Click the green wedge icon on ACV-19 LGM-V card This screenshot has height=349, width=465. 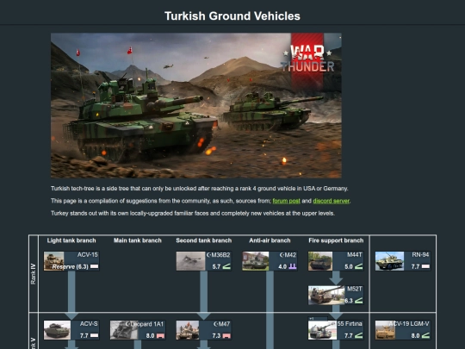point(425,336)
